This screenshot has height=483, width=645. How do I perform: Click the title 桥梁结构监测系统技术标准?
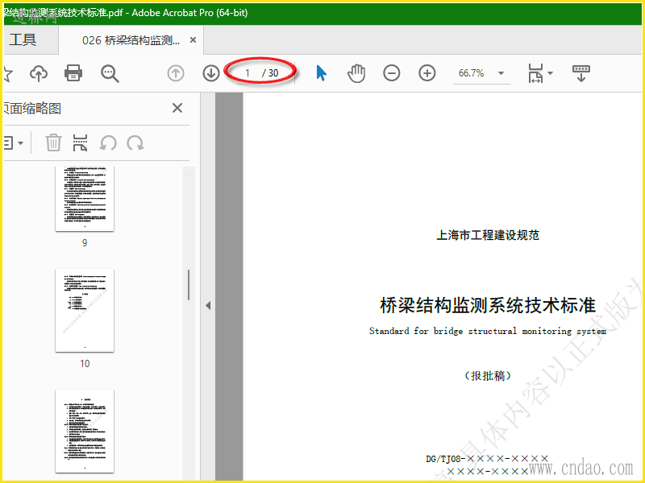pos(488,306)
